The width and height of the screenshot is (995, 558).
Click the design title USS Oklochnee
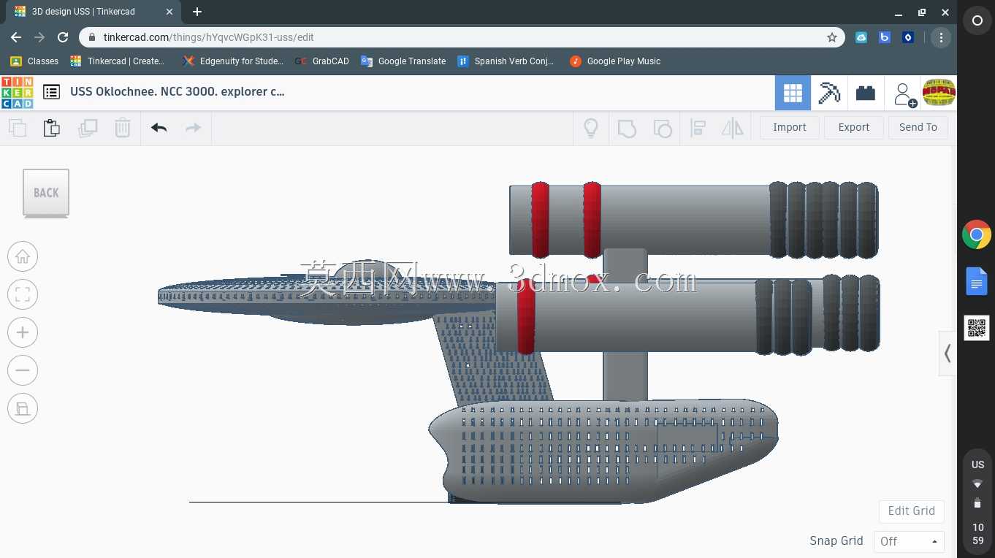click(177, 91)
